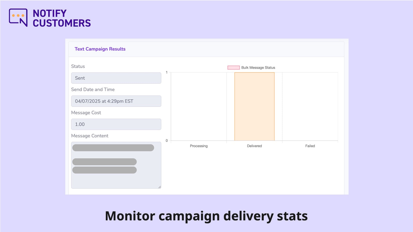413x232 pixels.
Task: Click the Monitor campaign delivery stats caption
Action: (206, 216)
